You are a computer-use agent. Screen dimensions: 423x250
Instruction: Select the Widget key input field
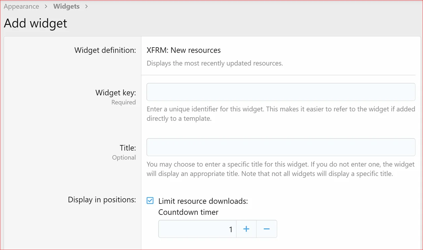tap(281, 92)
